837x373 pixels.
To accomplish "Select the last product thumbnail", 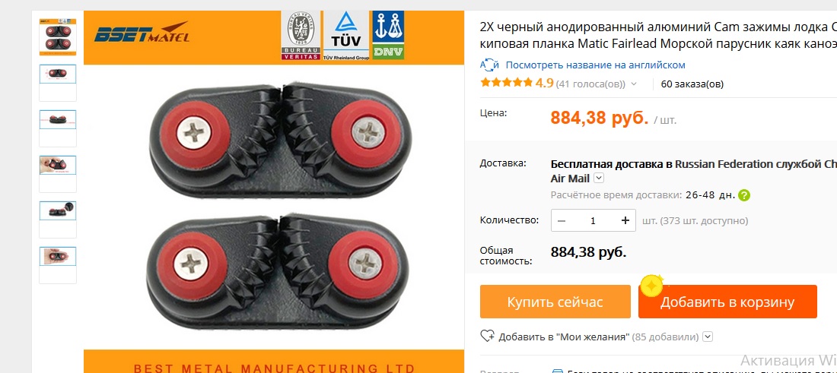I will (x=58, y=265).
